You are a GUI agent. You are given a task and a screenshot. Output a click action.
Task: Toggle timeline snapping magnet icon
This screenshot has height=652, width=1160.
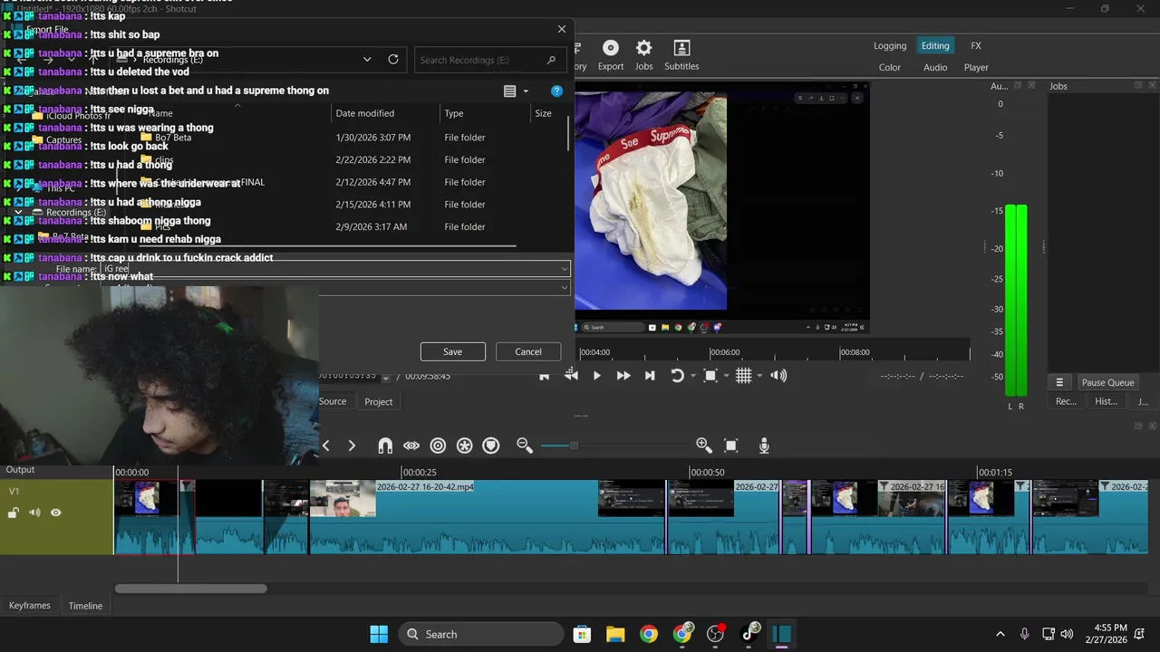click(385, 446)
